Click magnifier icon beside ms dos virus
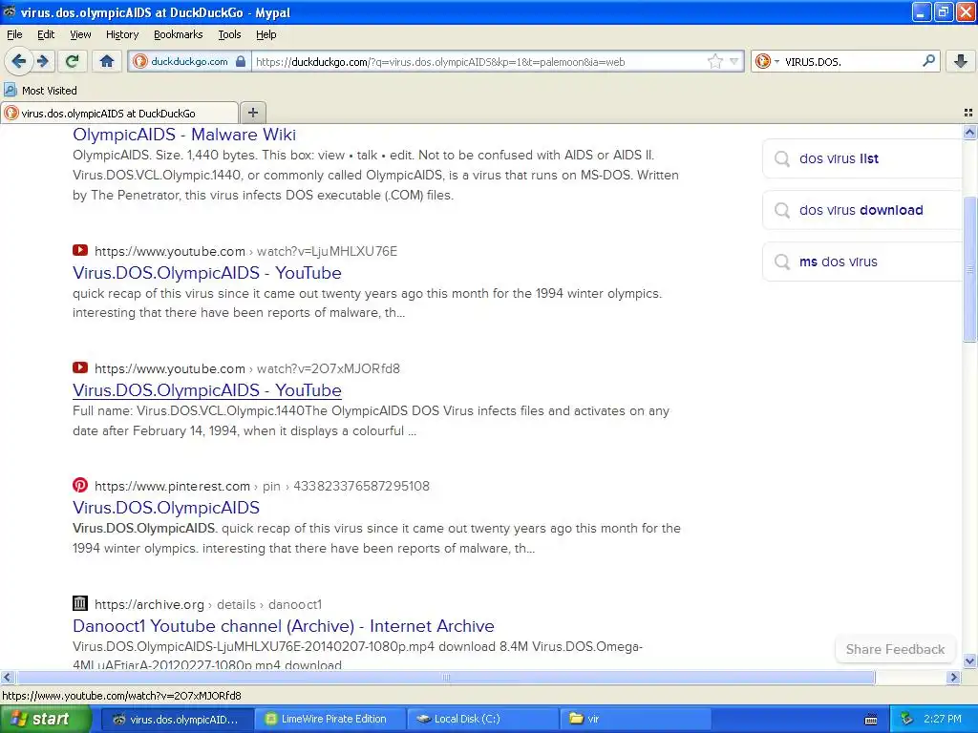Image resolution: width=978 pixels, height=733 pixels. pyautogui.click(x=781, y=262)
